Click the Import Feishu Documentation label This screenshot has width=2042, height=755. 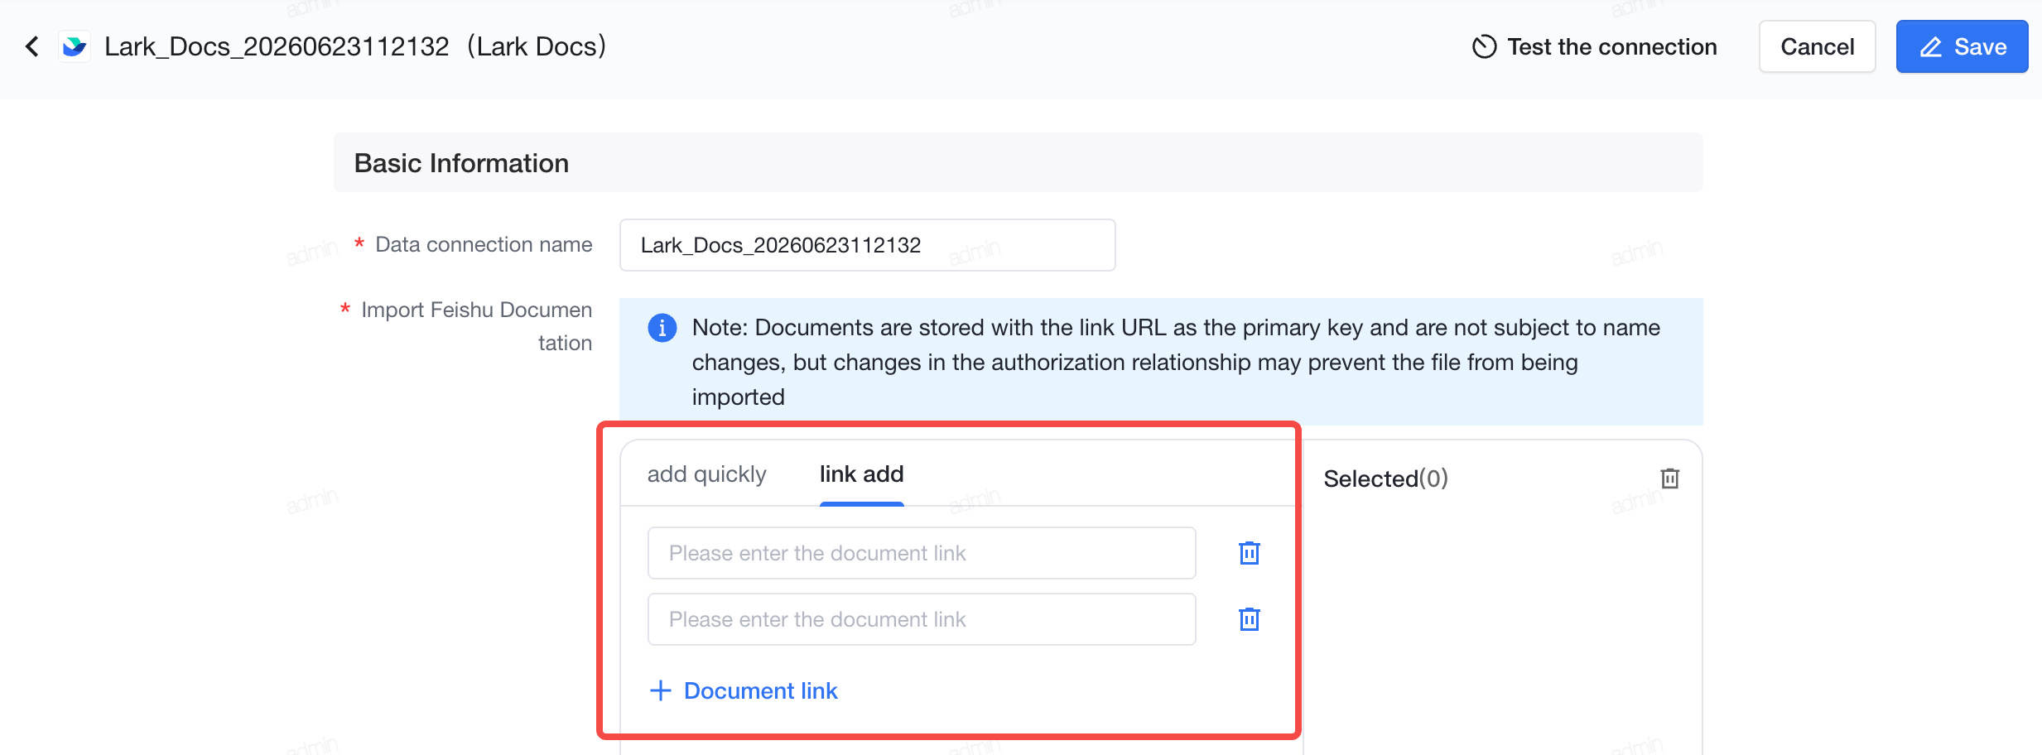click(476, 326)
